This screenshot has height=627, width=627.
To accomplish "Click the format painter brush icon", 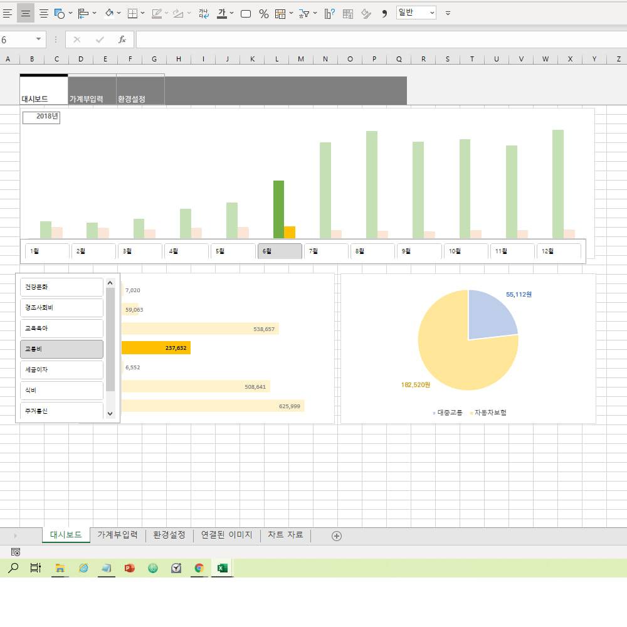I will coord(366,14).
